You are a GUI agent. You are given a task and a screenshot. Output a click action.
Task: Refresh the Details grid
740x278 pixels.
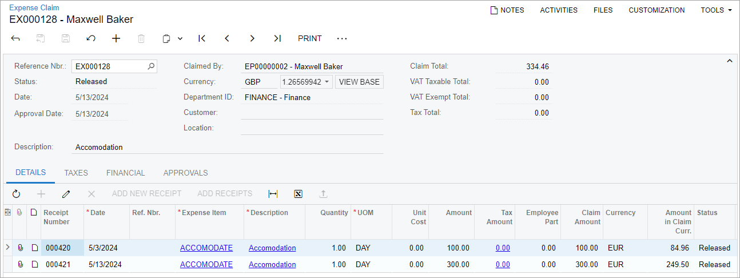(16, 194)
